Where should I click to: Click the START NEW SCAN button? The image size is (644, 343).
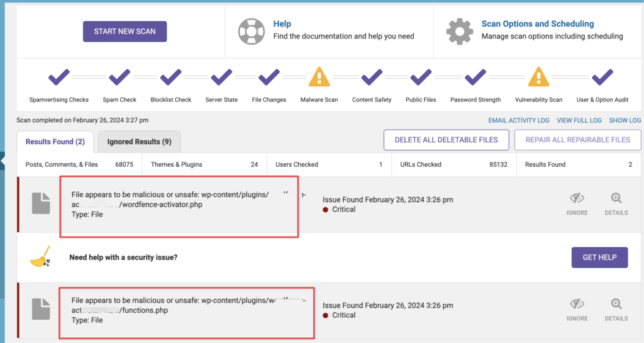coord(125,31)
